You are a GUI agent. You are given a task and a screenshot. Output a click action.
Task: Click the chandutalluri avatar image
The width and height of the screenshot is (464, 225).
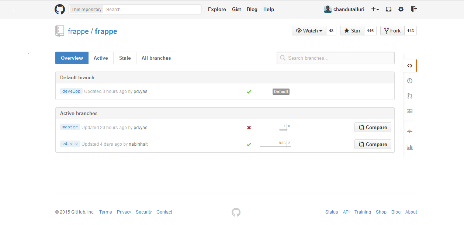328,9
